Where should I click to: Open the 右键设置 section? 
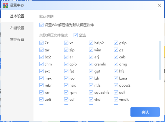[17, 28]
